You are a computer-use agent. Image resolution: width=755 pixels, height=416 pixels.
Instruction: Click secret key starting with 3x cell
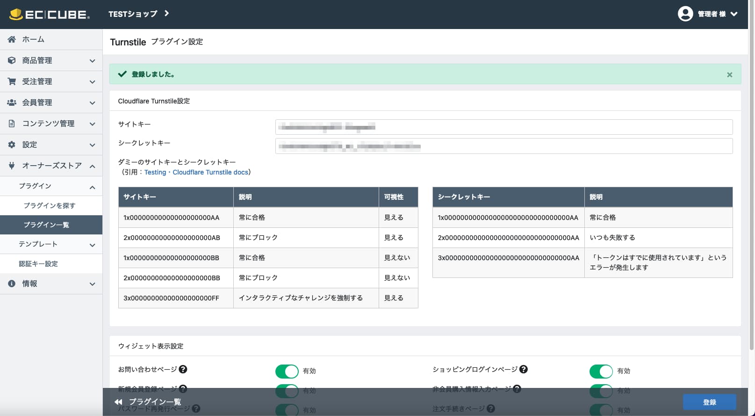pyautogui.click(x=509, y=263)
